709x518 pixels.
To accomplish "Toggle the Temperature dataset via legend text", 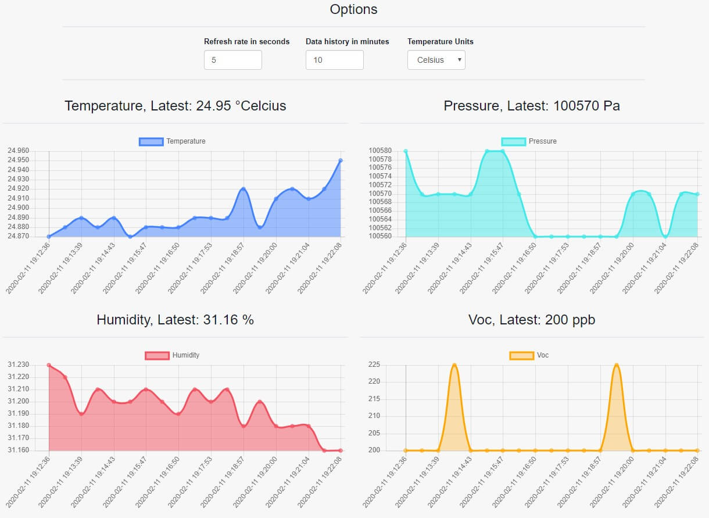I will pyautogui.click(x=185, y=141).
